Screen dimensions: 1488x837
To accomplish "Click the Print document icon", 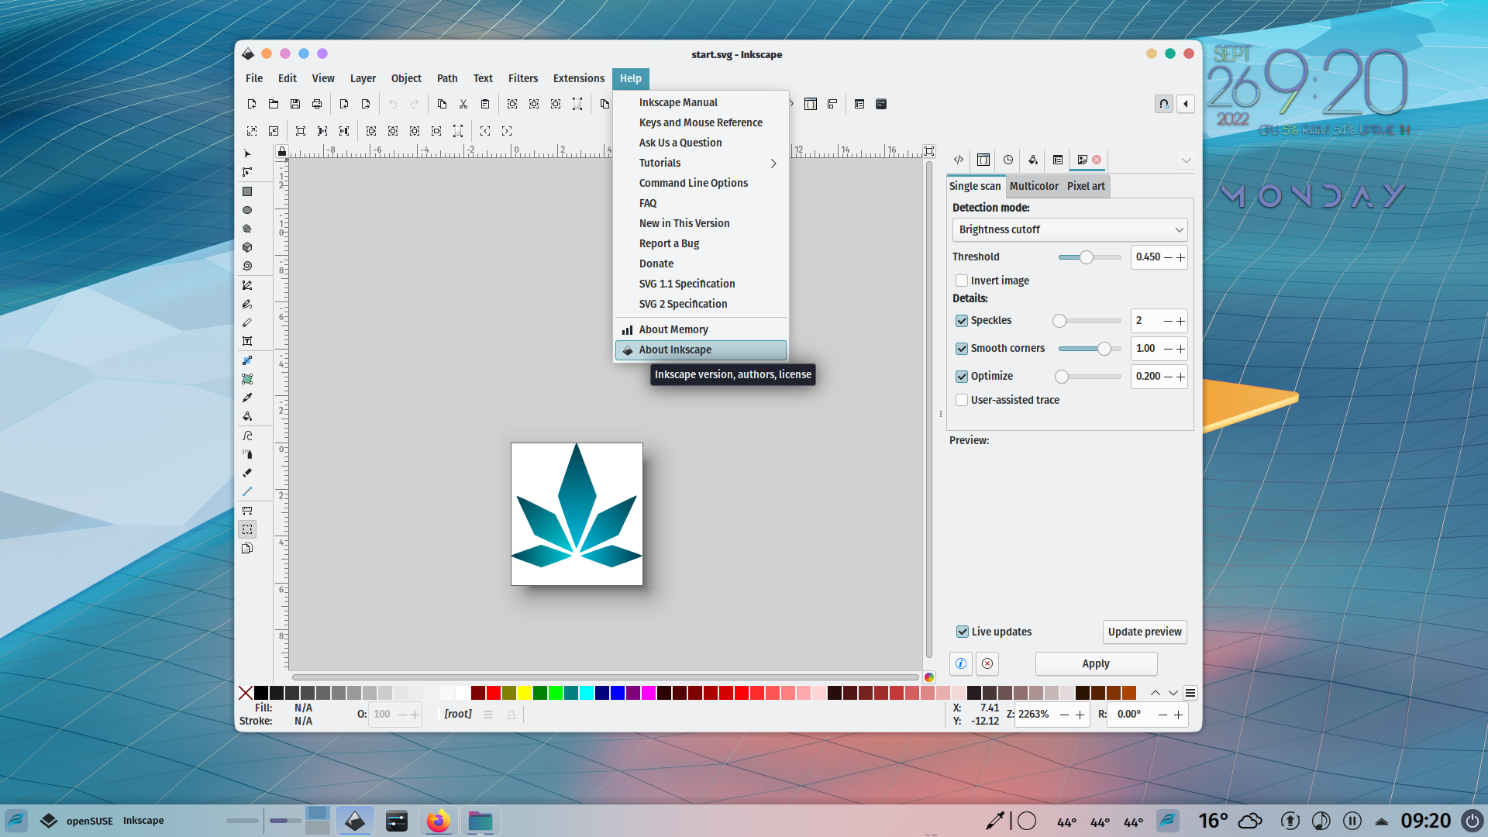I will point(317,104).
